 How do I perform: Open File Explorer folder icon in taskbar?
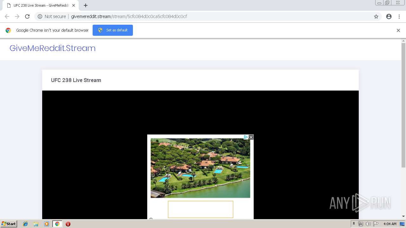(36, 224)
